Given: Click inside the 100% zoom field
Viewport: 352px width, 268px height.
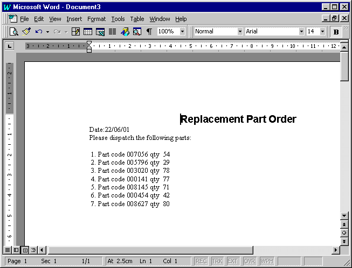Looking at the screenshot, I should point(169,31).
